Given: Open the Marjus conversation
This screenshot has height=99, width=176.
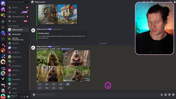Looking at the screenshot, I should [x=18, y=84].
